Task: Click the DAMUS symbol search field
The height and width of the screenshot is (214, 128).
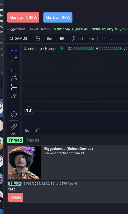Action: pyautogui.click(x=19, y=39)
